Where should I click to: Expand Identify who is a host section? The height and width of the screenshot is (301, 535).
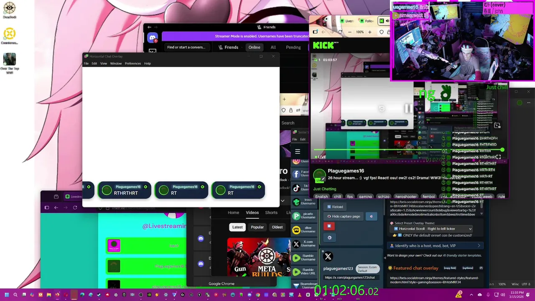[435, 246]
